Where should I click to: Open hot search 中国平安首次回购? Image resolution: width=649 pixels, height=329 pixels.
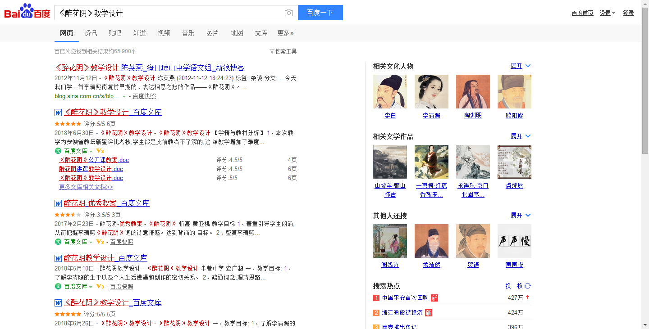click(405, 298)
